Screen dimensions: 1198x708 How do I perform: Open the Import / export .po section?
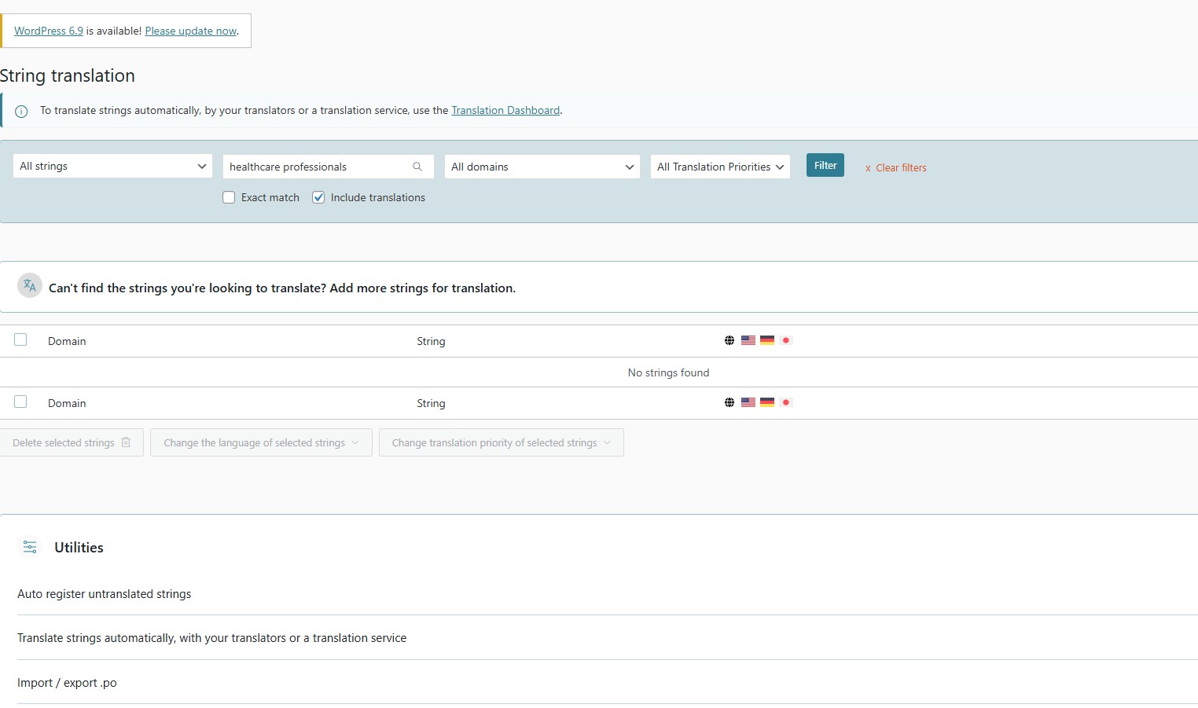point(67,683)
